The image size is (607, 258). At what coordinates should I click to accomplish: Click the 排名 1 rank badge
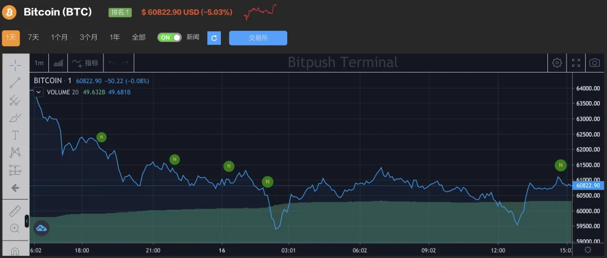tap(120, 12)
